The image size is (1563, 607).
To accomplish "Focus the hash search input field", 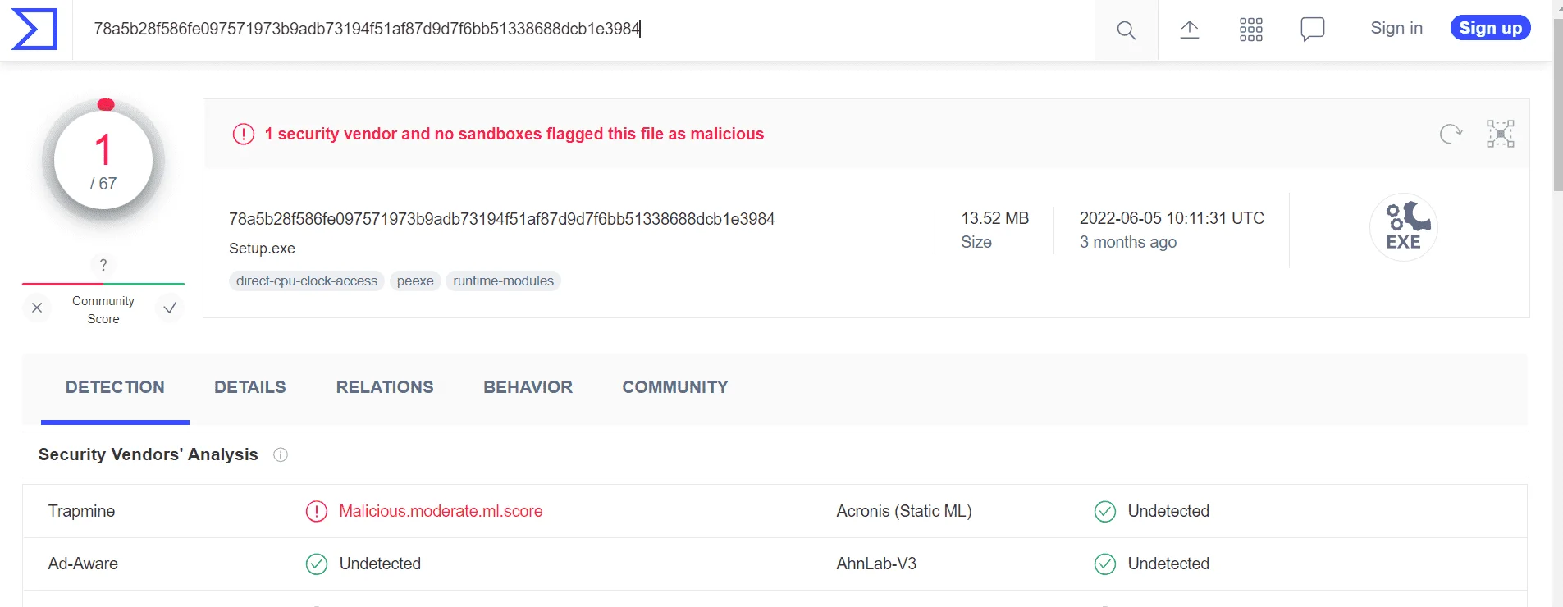I will pos(583,30).
